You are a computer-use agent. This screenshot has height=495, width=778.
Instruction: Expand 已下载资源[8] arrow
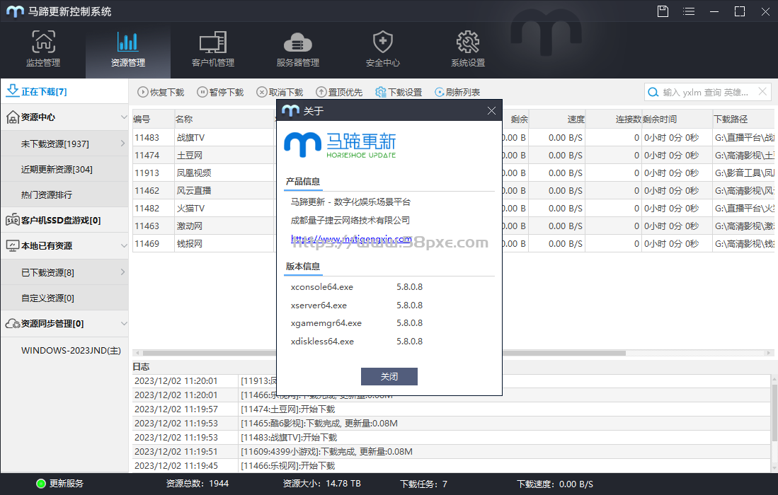click(122, 272)
